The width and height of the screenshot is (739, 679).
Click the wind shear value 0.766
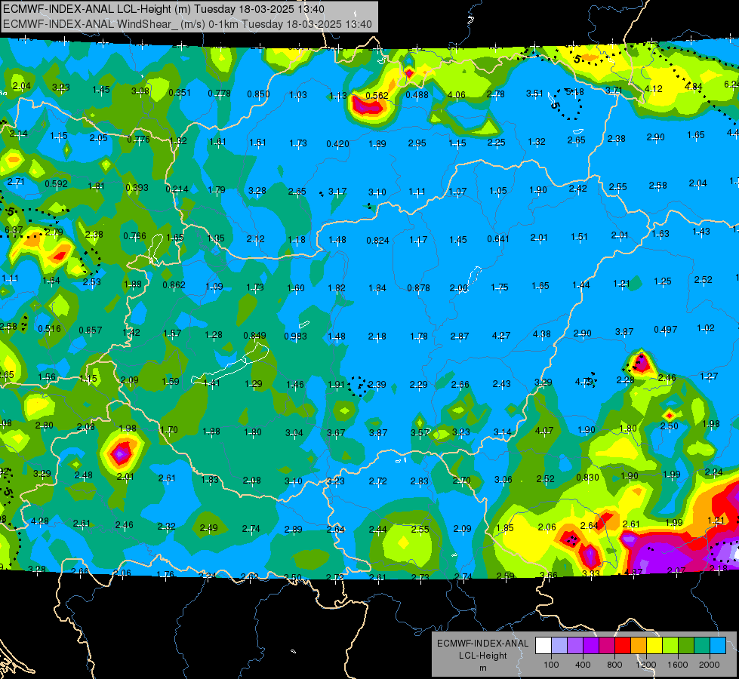tap(135, 235)
